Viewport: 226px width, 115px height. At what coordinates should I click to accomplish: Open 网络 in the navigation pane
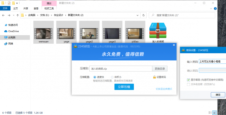pos(10,44)
